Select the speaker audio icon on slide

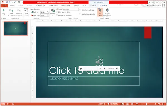(99, 62)
